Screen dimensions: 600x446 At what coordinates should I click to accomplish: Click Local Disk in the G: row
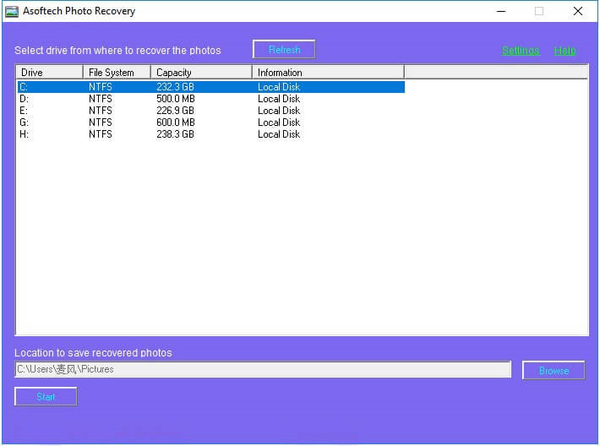pyautogui.click(x=279, y=122)
